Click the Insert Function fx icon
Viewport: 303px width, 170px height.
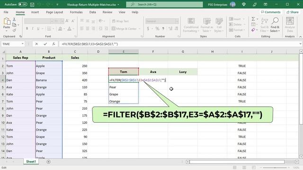click(53, 44)
